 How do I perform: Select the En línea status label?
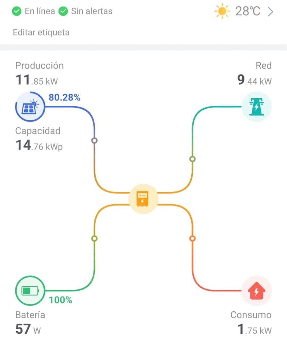(x=40, y=11)
